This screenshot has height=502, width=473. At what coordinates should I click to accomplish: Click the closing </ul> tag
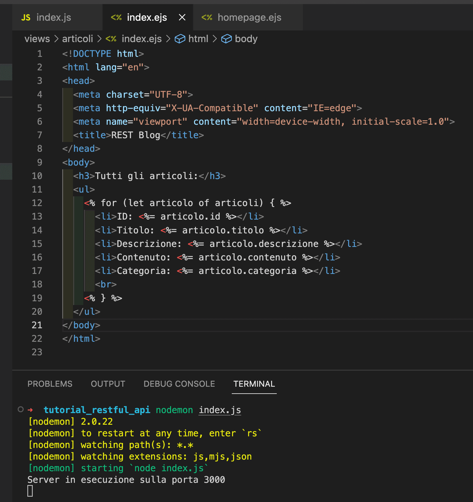pyautogui.click(x=86, y=312)
